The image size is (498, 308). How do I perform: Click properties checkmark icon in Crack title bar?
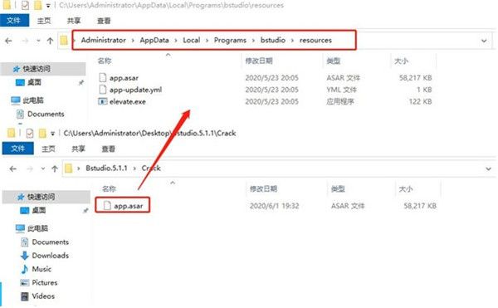pos(30,134)
